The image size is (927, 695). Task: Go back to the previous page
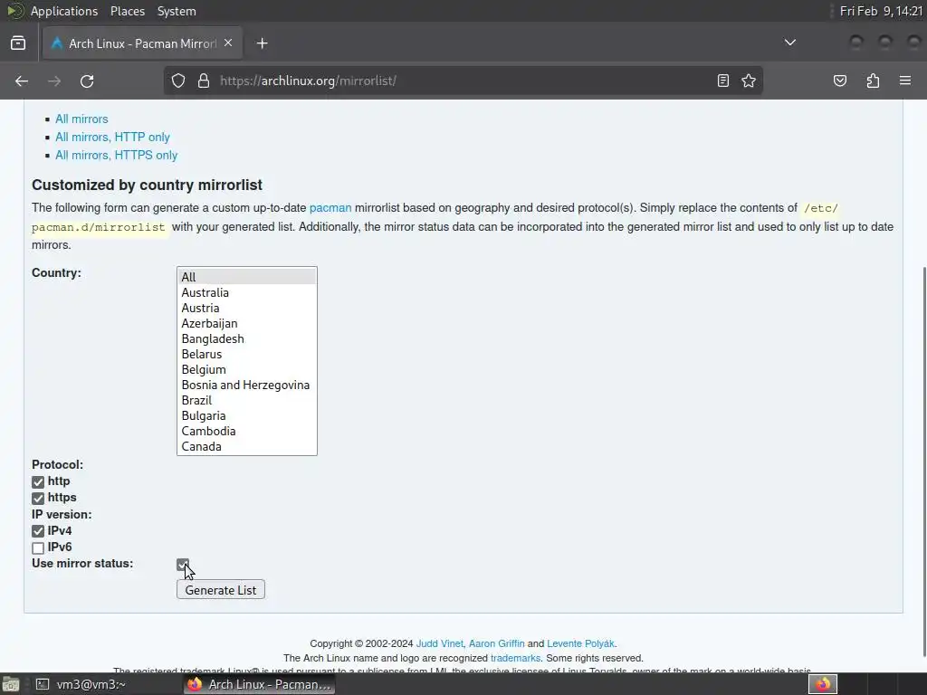(22, 81)
